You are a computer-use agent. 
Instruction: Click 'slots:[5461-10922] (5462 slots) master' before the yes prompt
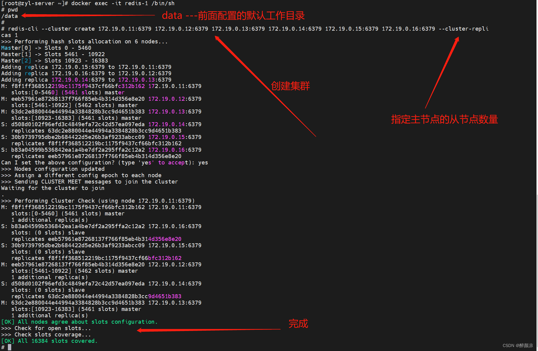point(75,105)
